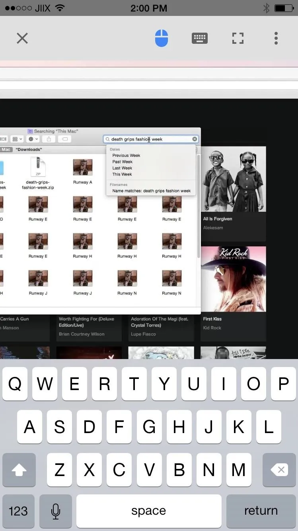Tap the backspace delete key
Screen dimensions: 298x531
(x=279, y=470)
